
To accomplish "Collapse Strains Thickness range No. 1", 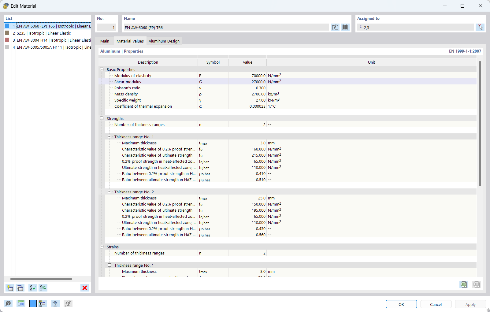I will pos(109,265).
